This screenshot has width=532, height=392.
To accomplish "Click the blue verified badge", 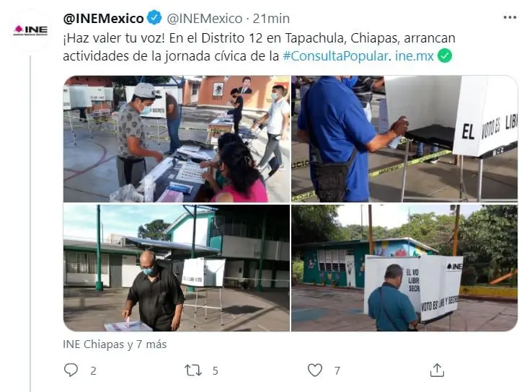I will (x=155, y=17).
